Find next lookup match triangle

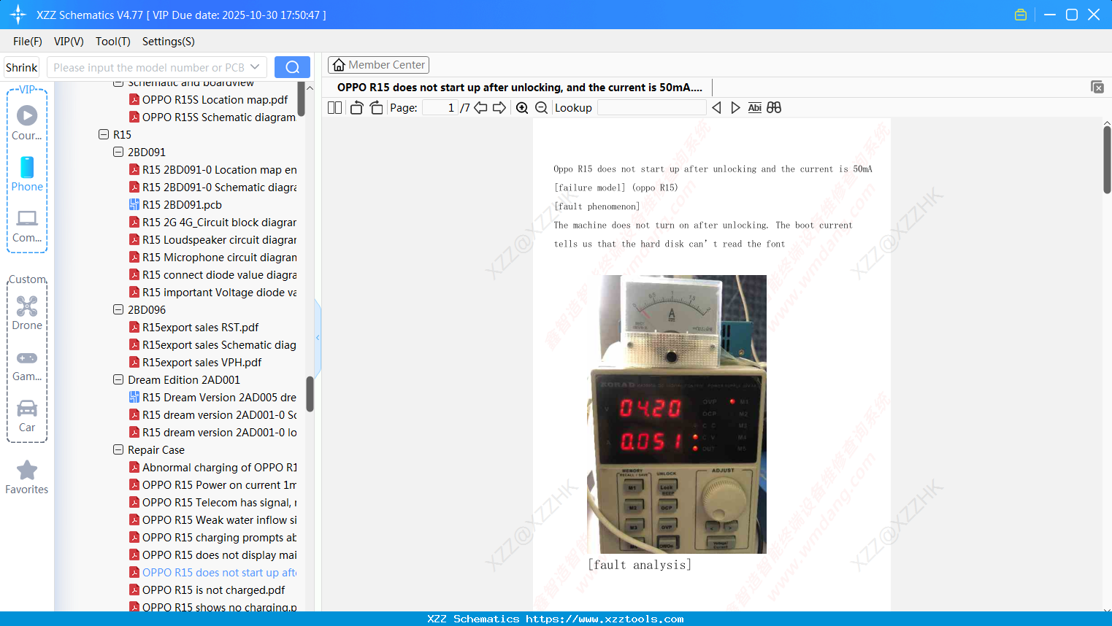pyautogui.click(x=735, y=108)
